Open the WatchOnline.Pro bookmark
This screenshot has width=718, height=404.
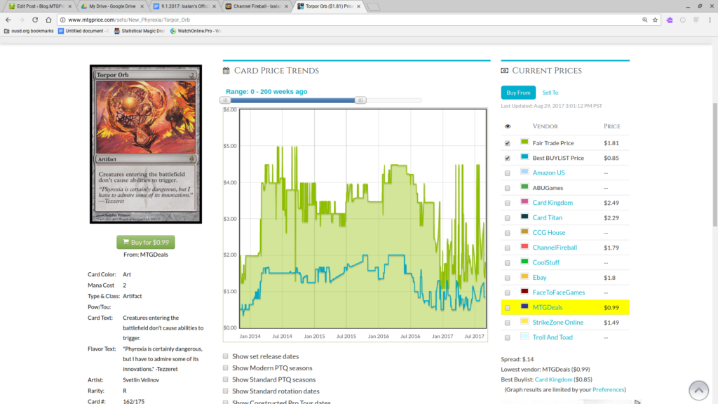point(196,31)
